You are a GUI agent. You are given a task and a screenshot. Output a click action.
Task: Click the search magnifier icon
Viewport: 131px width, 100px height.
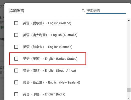pos(83,11)
